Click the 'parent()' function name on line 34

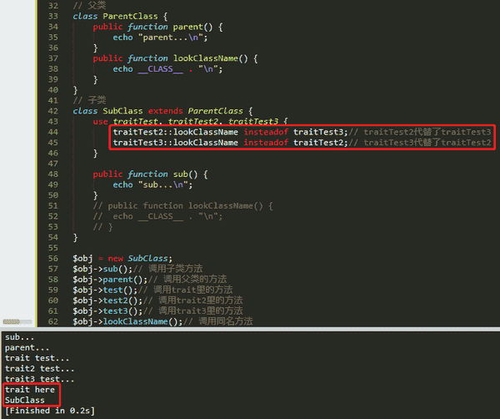[192, 27]
